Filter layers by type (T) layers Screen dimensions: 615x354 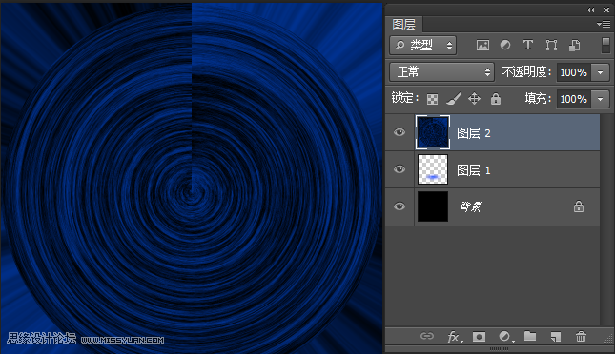tap(528, 45)
